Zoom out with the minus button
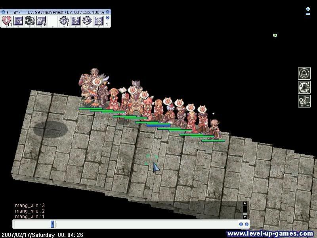 tap(308, 14)
